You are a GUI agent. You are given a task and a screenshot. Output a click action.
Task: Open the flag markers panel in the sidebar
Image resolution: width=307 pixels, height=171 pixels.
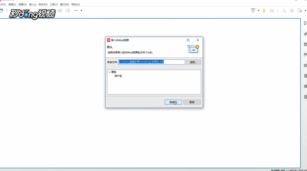(x=305, y=55)
